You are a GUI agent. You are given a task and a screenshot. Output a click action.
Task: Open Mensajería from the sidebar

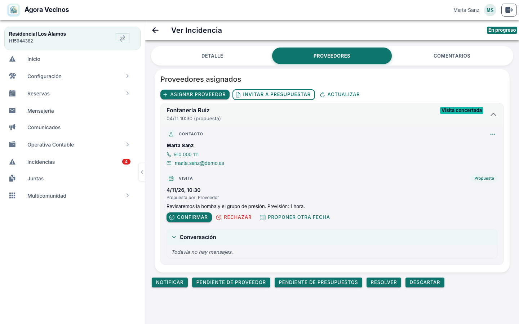tap(72, 111)
